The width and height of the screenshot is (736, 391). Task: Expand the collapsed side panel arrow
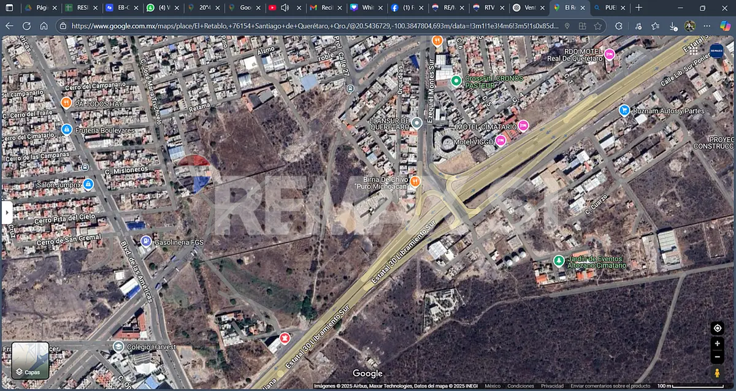[x=7, y=213]
